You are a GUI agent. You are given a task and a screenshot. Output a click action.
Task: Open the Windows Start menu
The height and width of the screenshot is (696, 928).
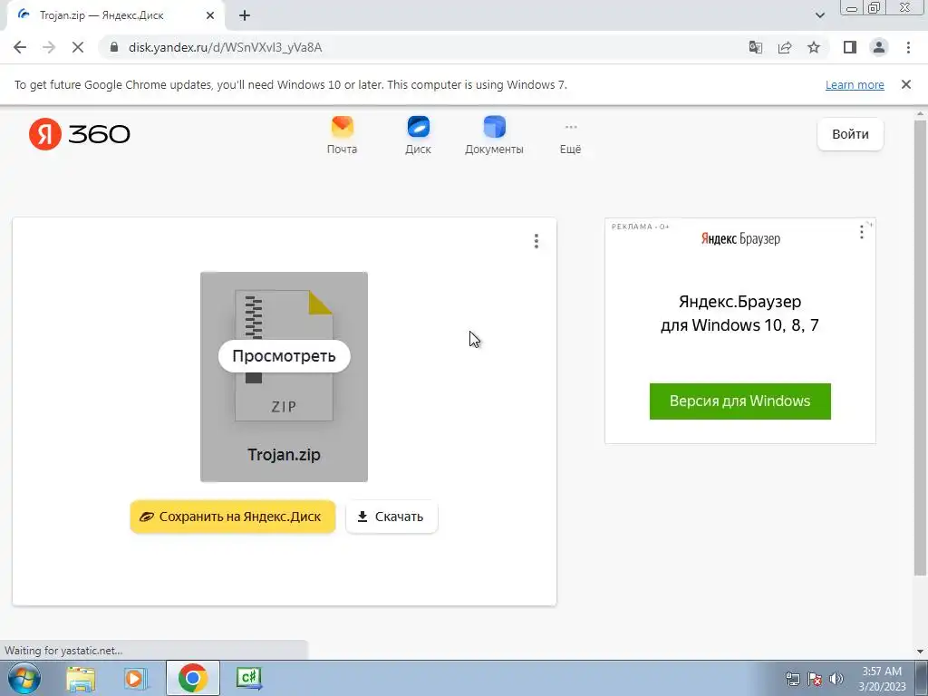coord(24,678)
